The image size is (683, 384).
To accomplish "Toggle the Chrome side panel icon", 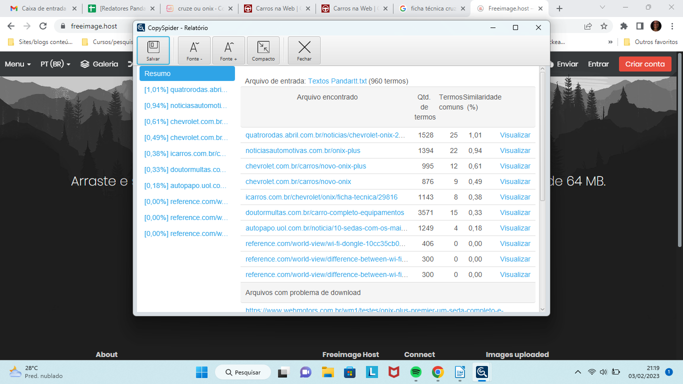I will [x=639, y=26].
